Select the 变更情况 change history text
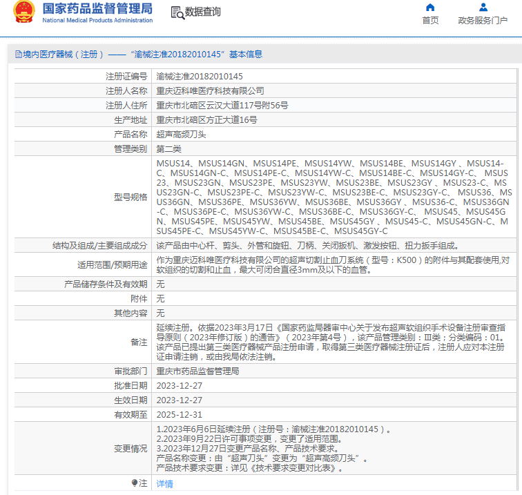The image size is (522, 495). tap(273, 448)
